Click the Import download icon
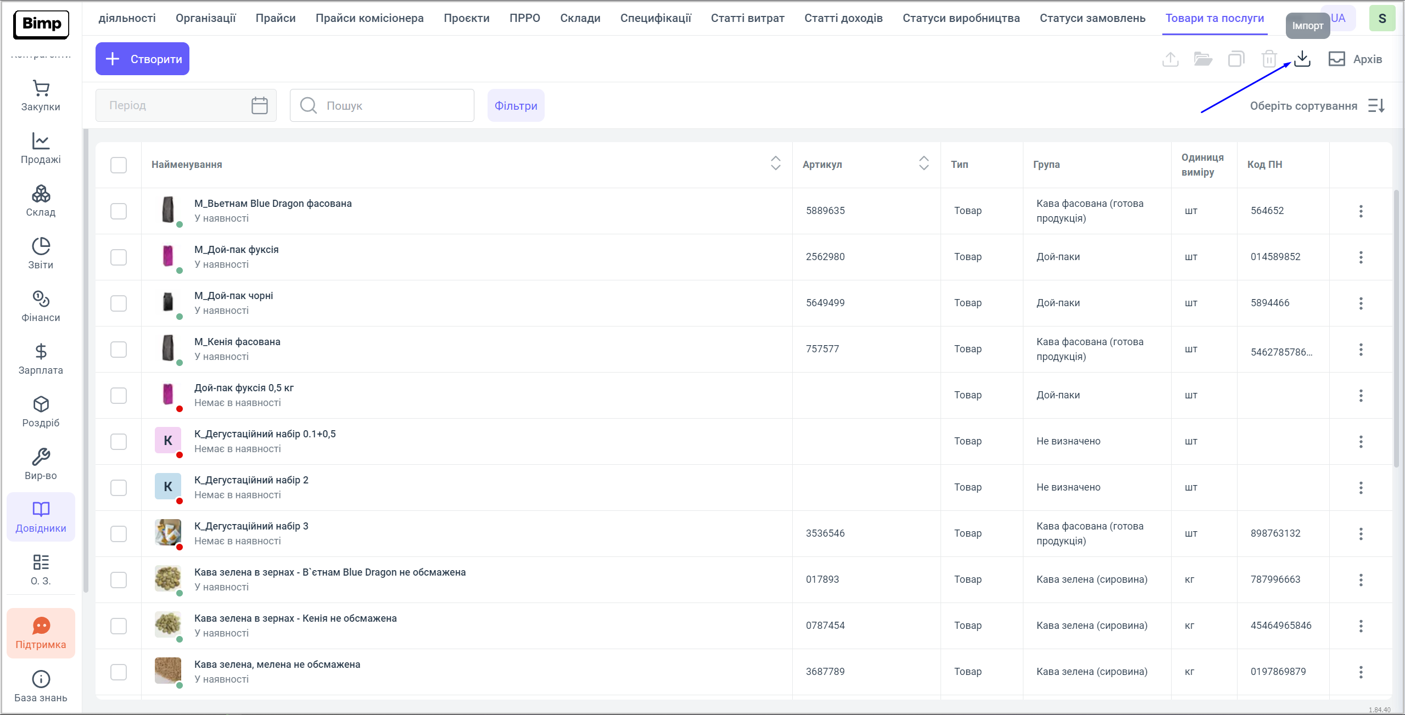Viewport: 1405px width, 715px height. pos(1302,59)
